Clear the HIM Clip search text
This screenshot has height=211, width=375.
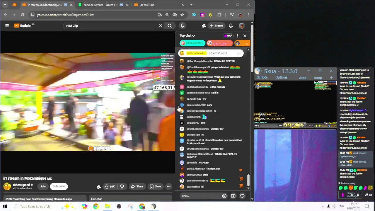coord(161,26)
